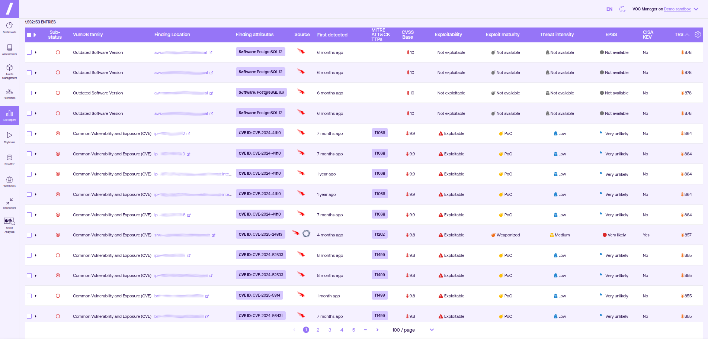Open Connectors in the sidebar

coord(9,203)
